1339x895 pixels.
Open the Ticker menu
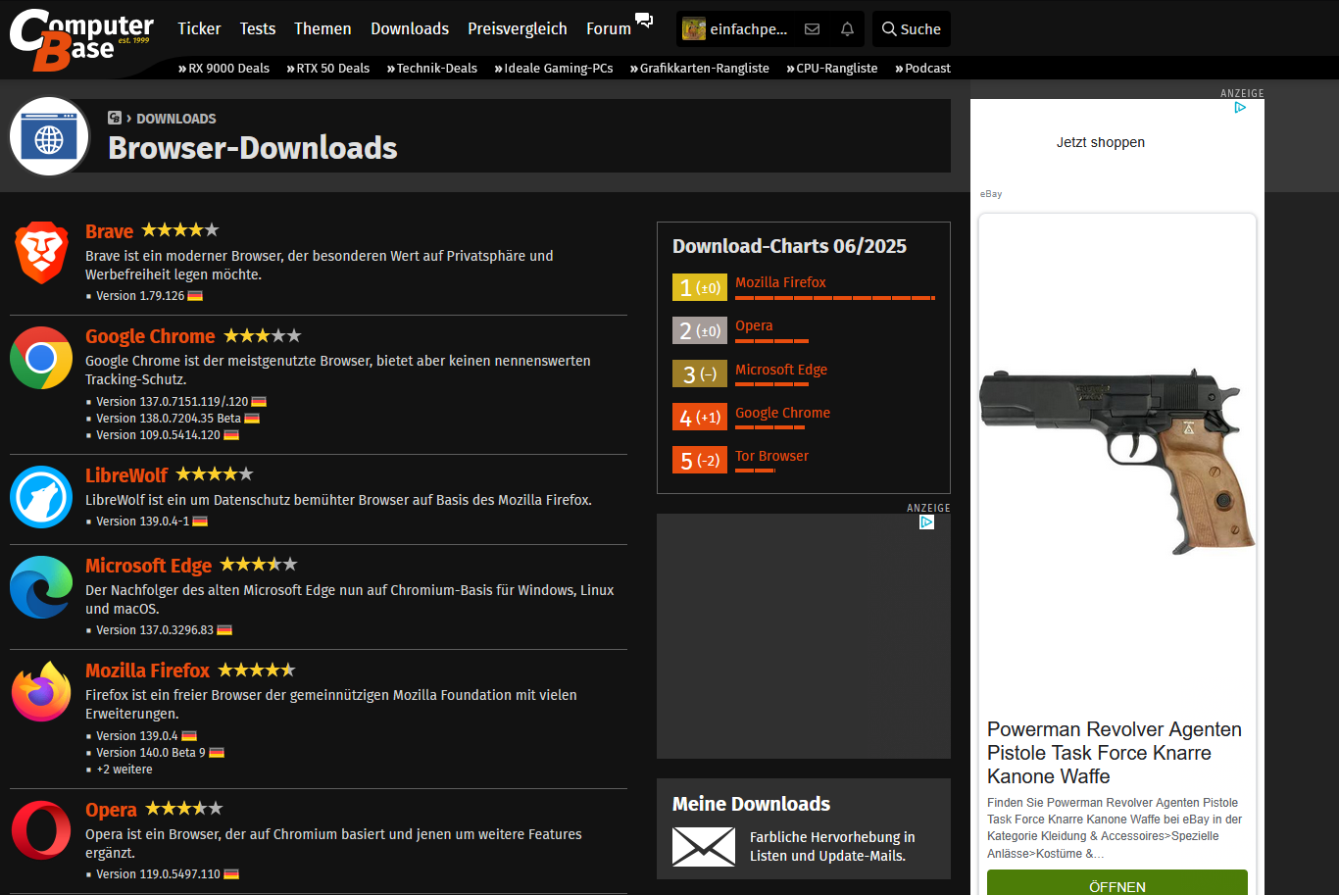(199, 28)
